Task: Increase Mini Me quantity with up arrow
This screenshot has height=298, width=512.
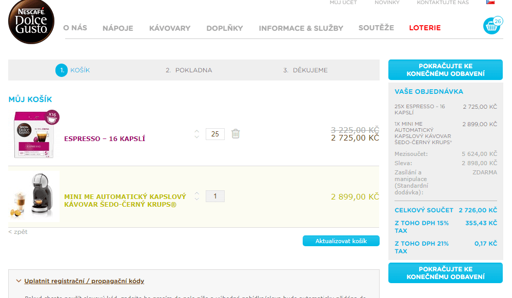Action: [196, 193]
